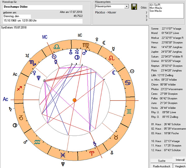Click the blue natal Mercury glyph below the Sun

pyautogui.click(x=55, y=62)
